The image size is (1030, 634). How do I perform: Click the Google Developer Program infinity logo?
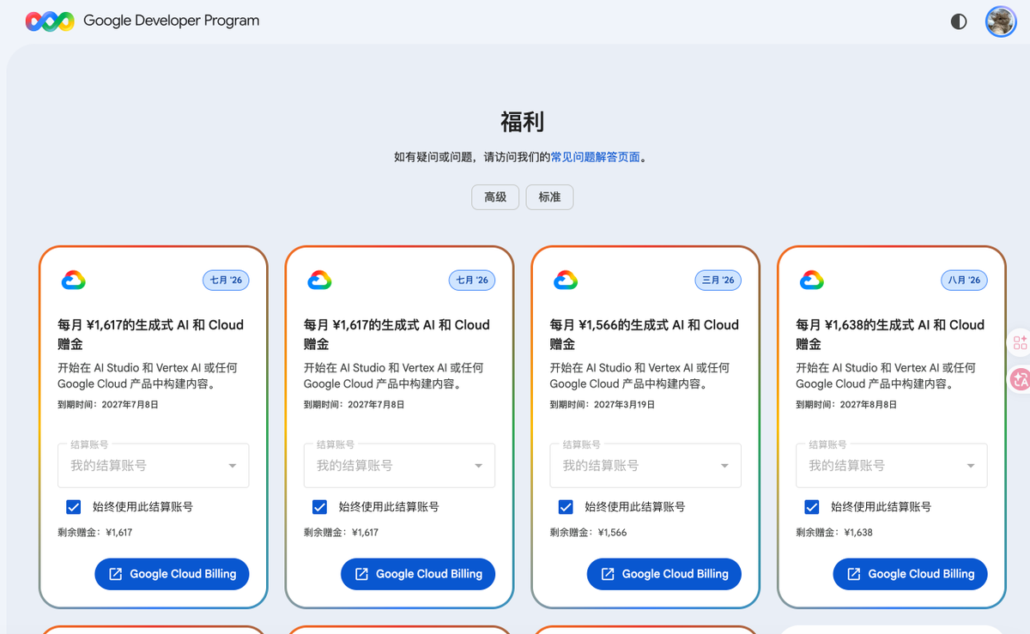49,21
